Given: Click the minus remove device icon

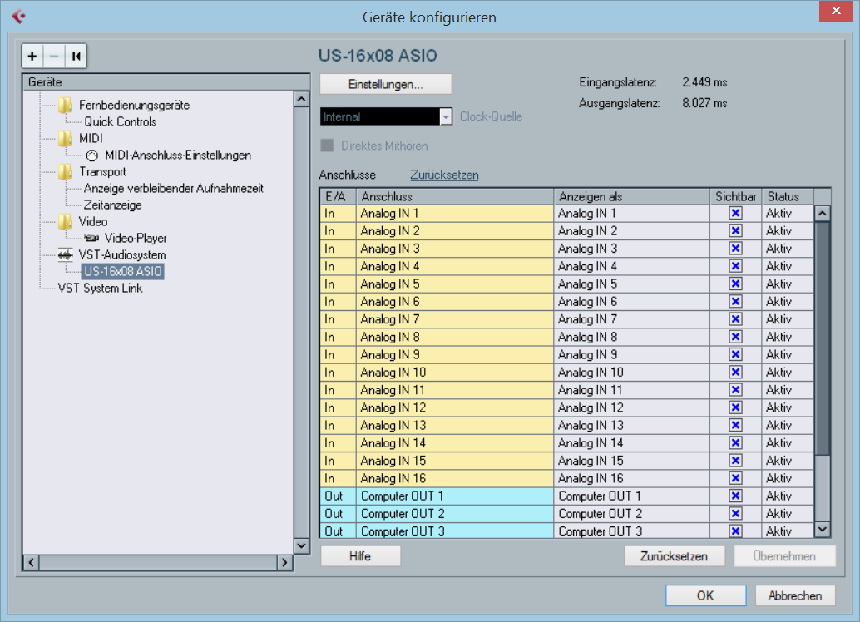Looking at the screenshot, I should tap(54, 56).
